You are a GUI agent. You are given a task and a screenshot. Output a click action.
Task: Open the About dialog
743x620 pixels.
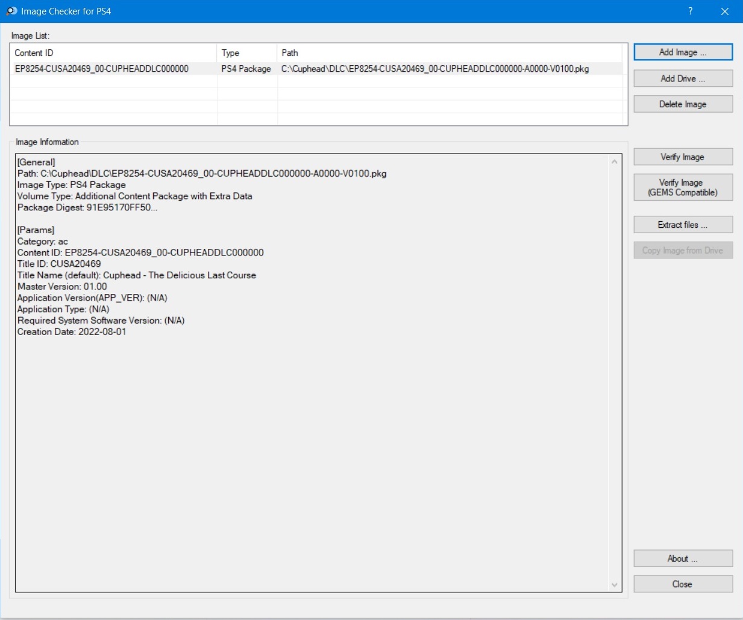tap(683, 559)
